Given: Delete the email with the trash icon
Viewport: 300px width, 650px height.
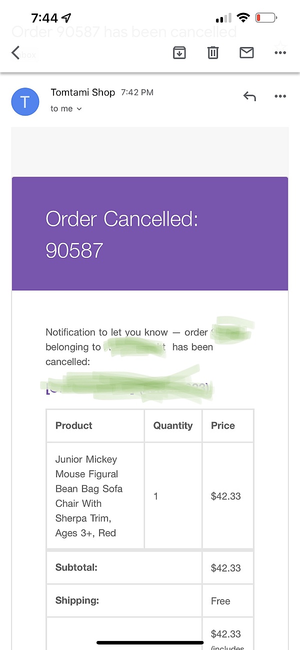Looking at the screenshot, I should [x=213, y=53].
